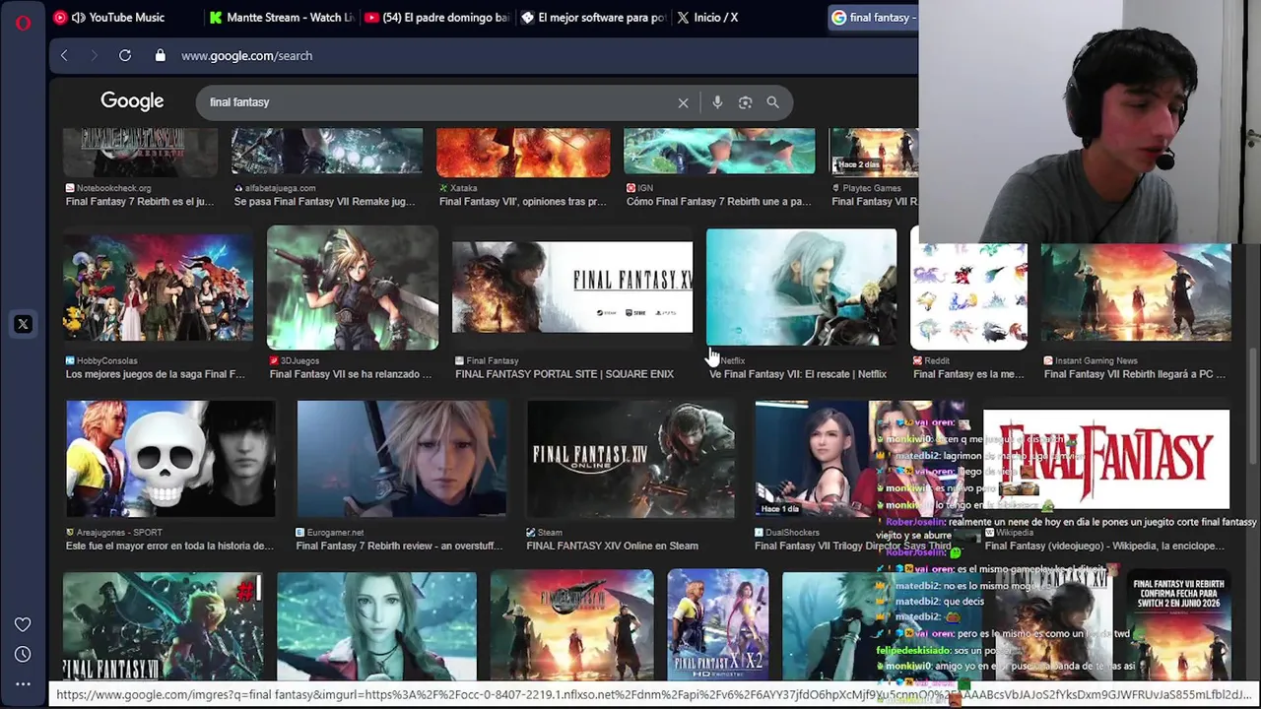Open Final Fantasy XIV Online Steam thumbnail
This screenshot has height=709, width=1261.
point(630,459)
